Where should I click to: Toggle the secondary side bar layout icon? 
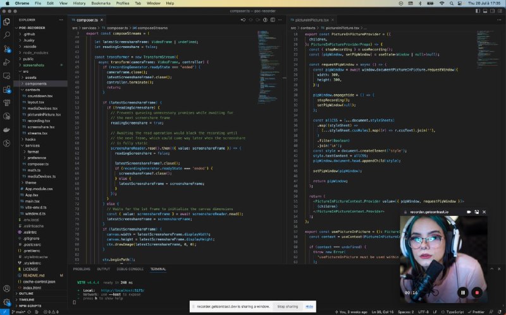tap(493, 11)
